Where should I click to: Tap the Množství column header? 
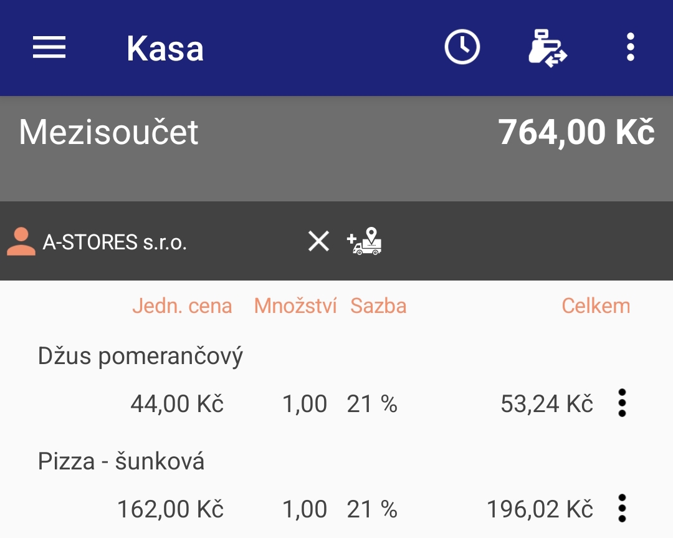coord(295,306)
